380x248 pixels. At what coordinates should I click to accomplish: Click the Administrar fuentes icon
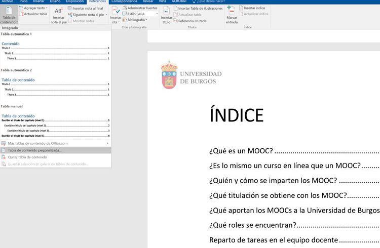pyautogui.click(x=125, y=8)
